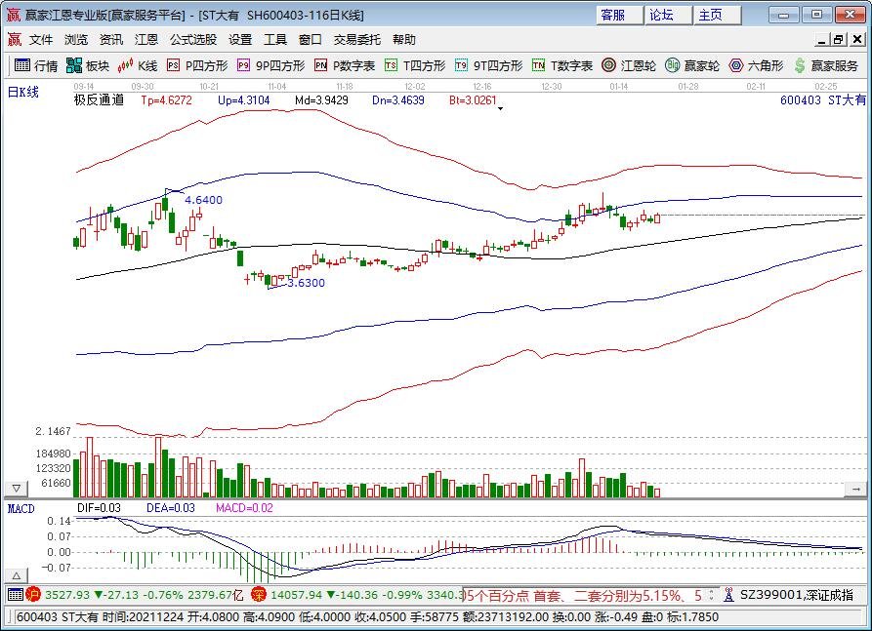Click the right arrow button beside volume panel

click(x=855, y=489)
